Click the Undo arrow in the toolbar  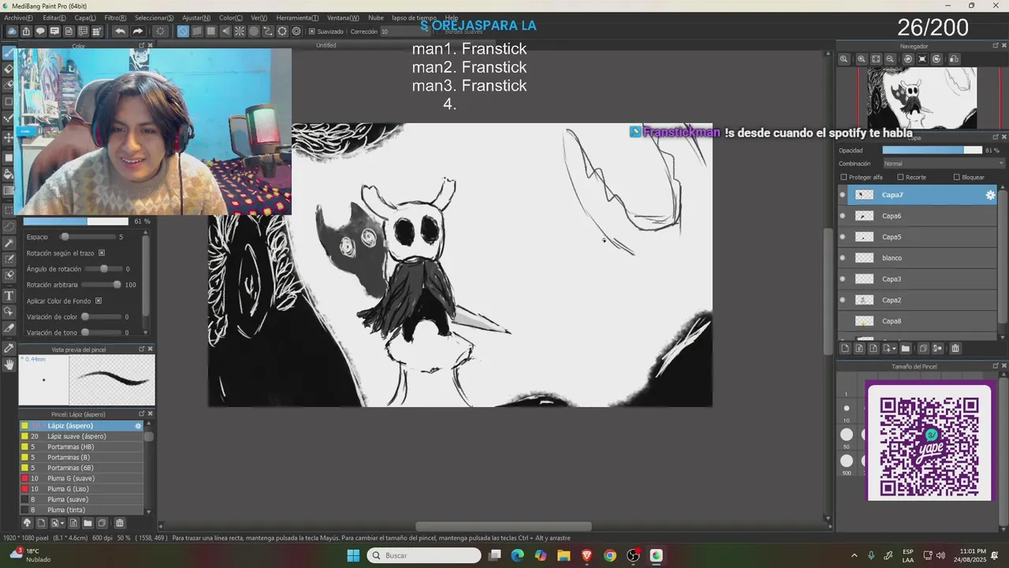click(120, 32)
